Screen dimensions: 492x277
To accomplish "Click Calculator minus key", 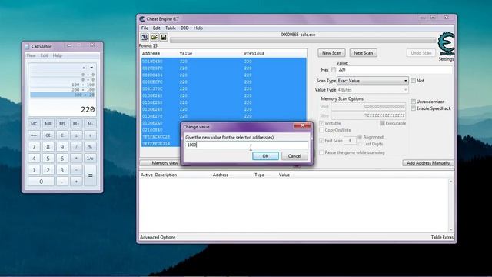I will click(x=76, y=170).
